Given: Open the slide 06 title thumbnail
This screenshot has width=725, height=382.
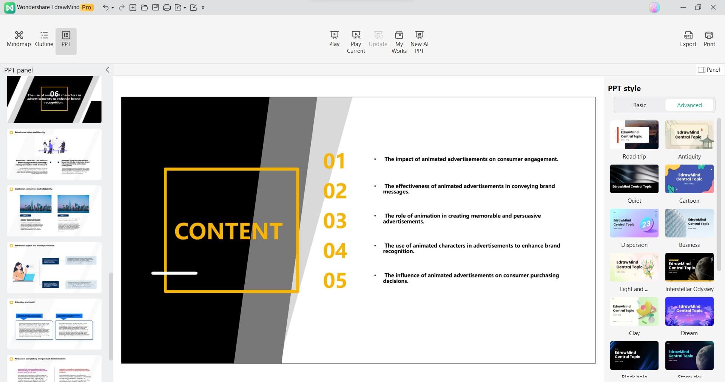Looking at the screenshot, I should tap(54, 99).
